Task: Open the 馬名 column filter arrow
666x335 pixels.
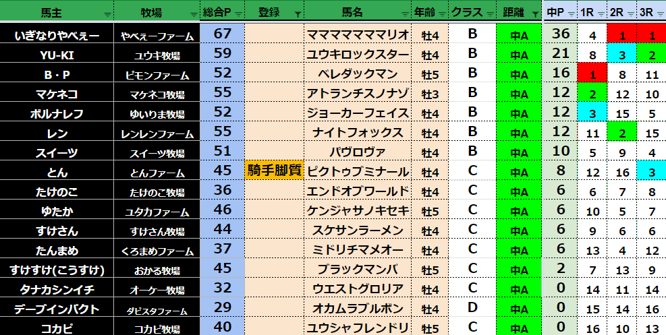Action: (x=405, y=13)
